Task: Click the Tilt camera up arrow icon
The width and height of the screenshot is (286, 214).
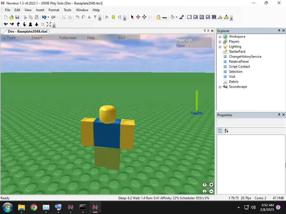Action: click(18, 24)
